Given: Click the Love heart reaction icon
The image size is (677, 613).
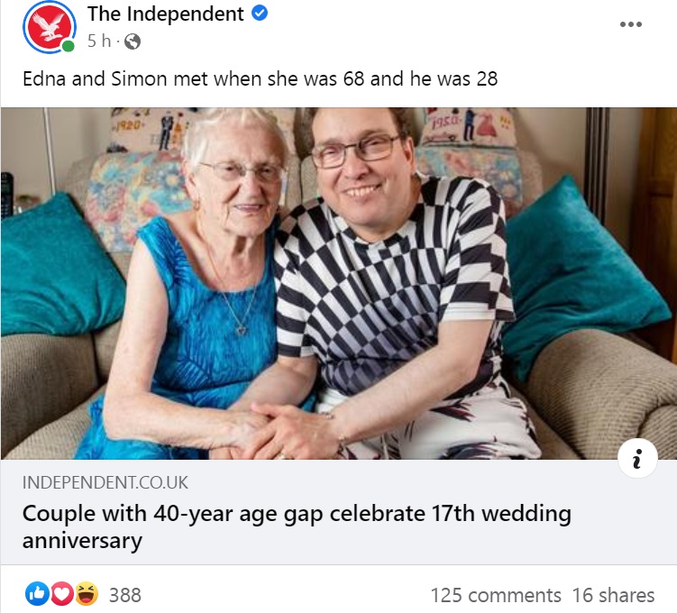Looking at the screenshot, I should (x=61, y=594).
